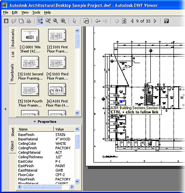Choose the Select arrow tool
This screenshot has width=185, height=193.
click(x=75, y=21)
